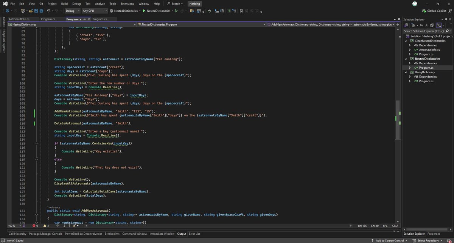Click the red error count icon
This screenshot has height=243, width=454.
click(34, 226)
